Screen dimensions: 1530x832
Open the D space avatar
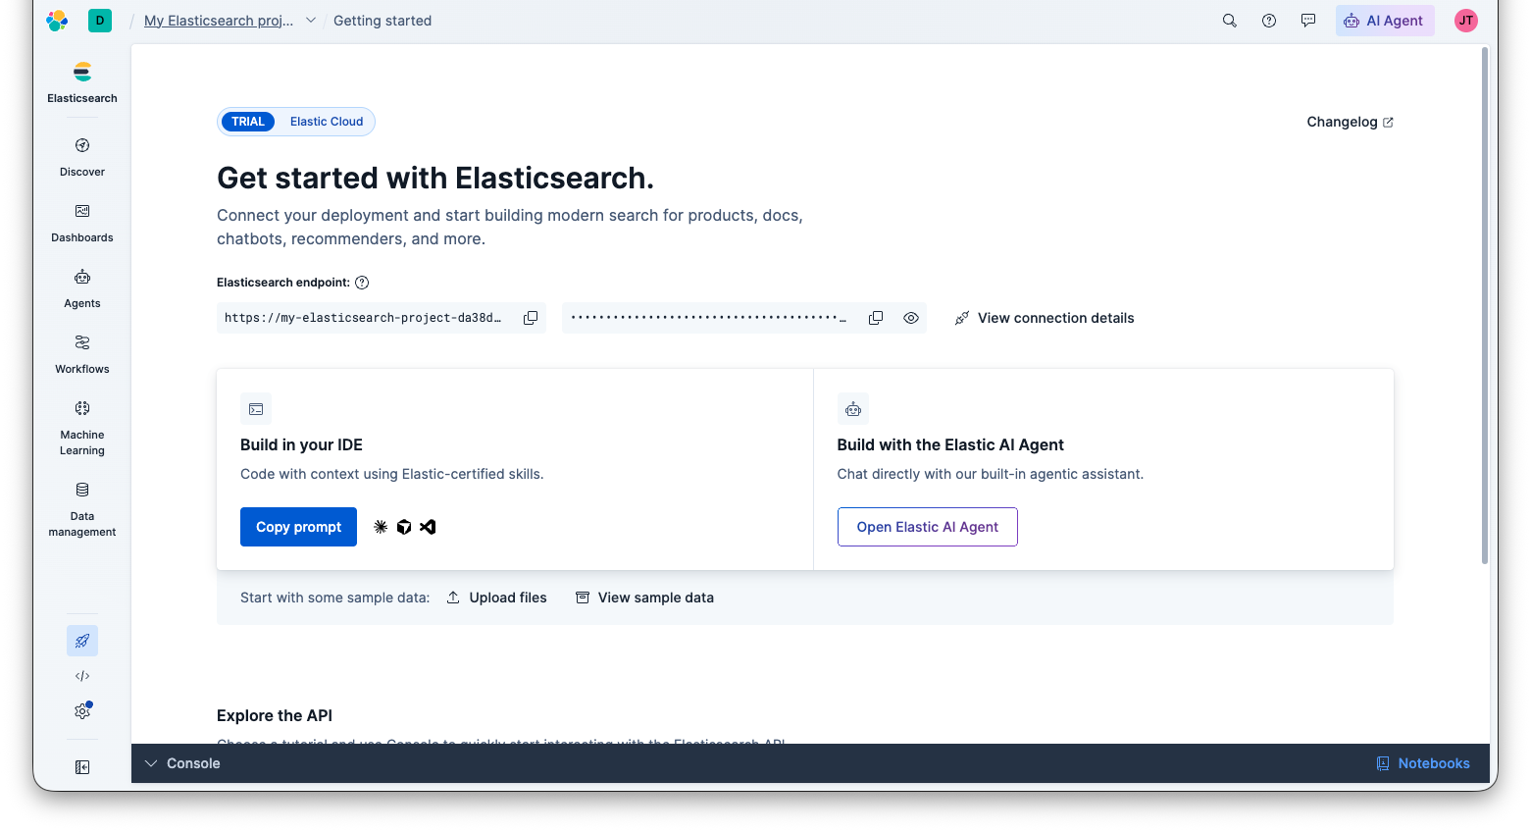pyautogui.click(x=100, y=21)
